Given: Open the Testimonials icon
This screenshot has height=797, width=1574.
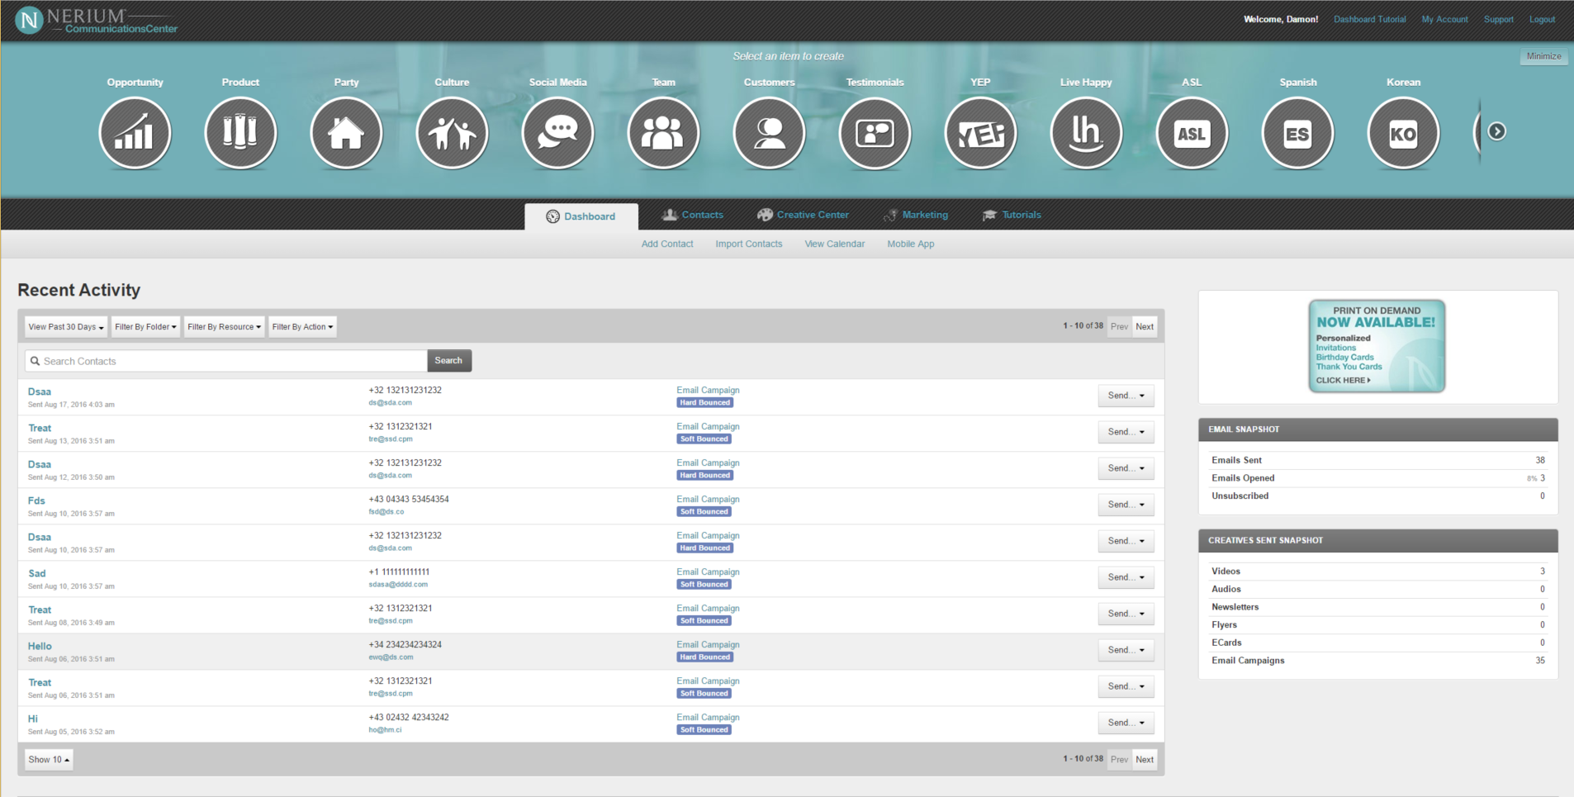Looking at the screenshot, I should 875,133.
